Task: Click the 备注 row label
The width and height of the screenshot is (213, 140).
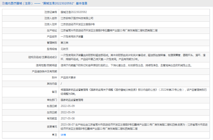Action: pyautogui.click(x=54, y=92)
